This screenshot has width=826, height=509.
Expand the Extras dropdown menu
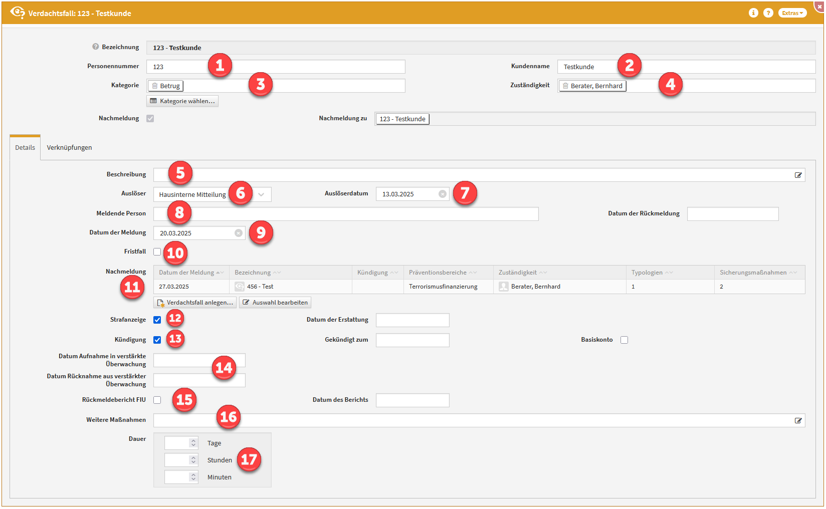792,13
